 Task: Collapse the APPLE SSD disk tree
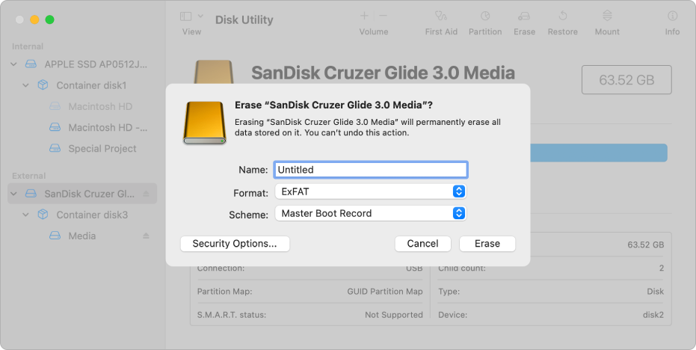click(x=13, y=64)
